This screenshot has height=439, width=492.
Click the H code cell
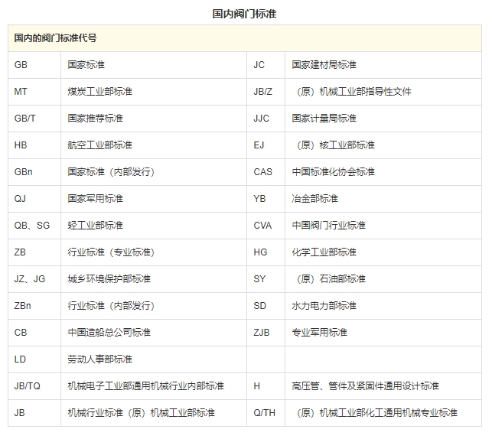[266, 386]
